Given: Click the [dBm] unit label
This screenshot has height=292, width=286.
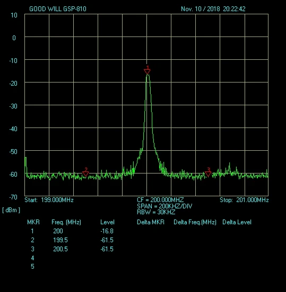Looking at the screenshot, I should tap(11, 210).
